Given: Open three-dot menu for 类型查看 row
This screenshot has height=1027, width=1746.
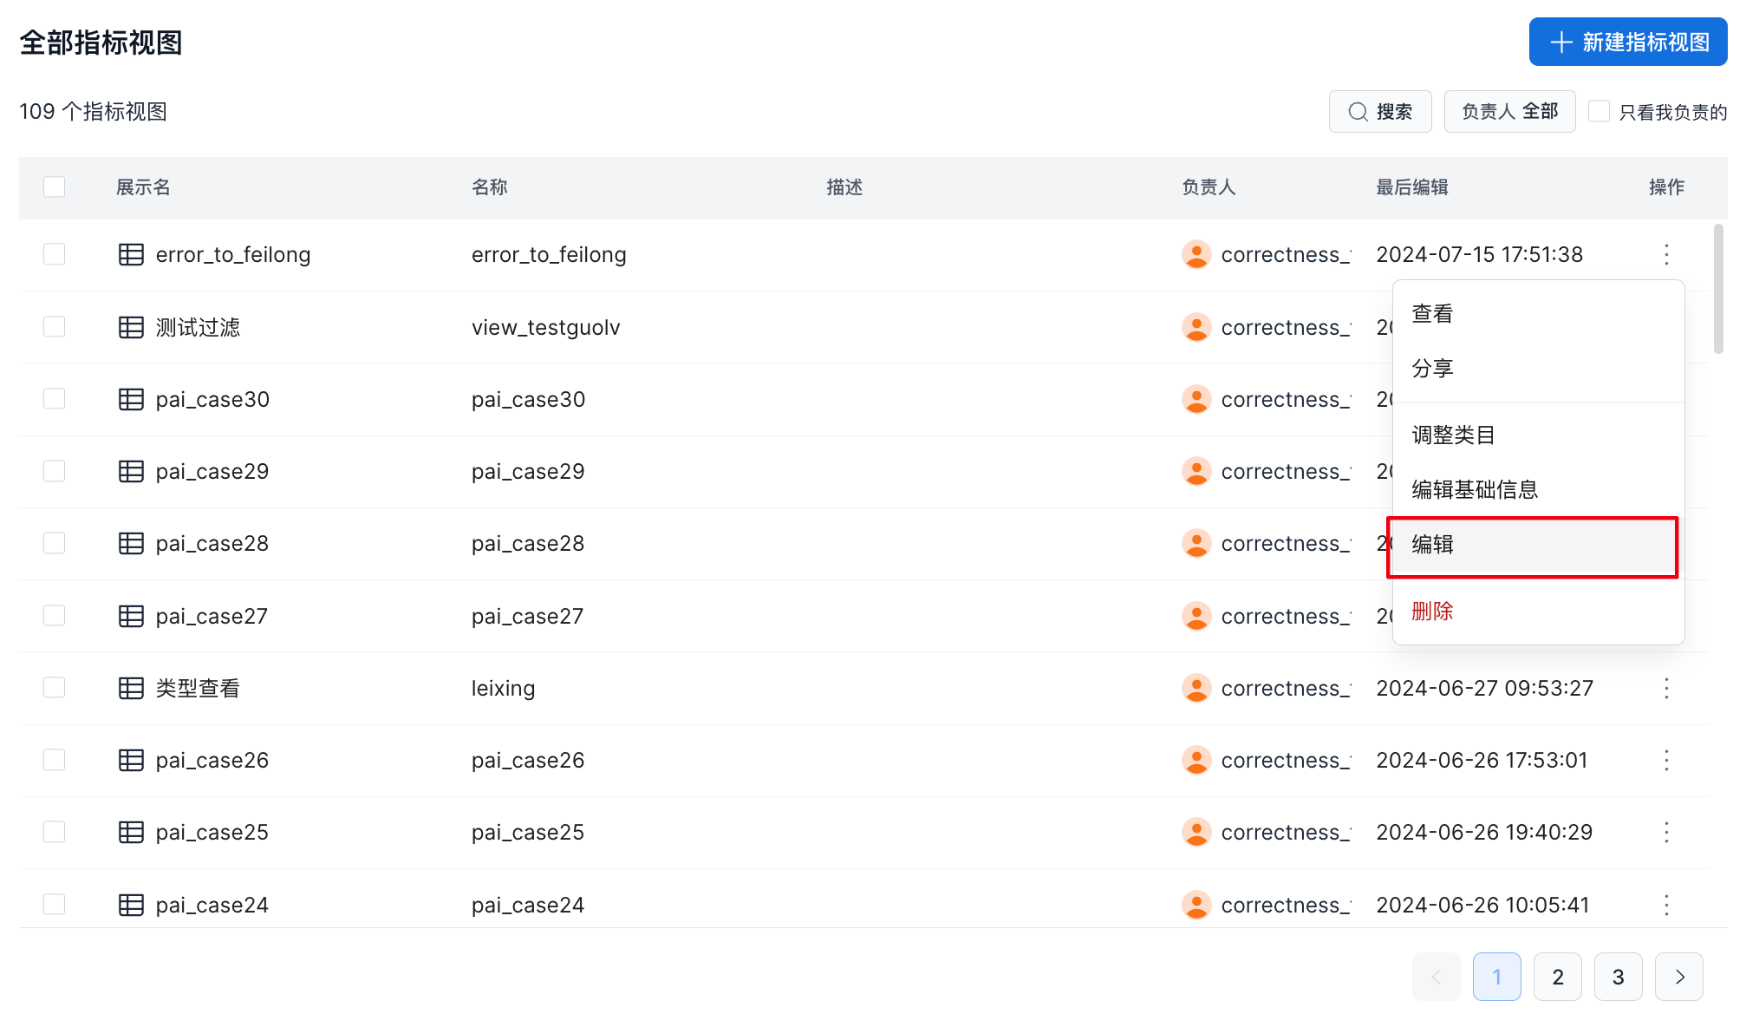Looking at the screenshot, I should tap(1665, 688).
